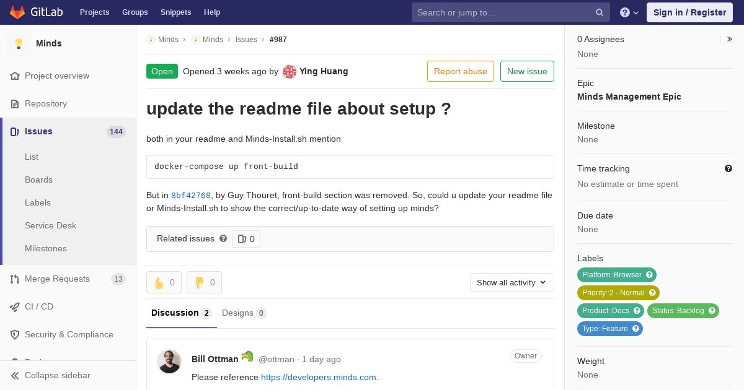Click the CI / CD rocket icon
This screenshot has width=744, height=390.
pyautogui.click(x=15, y=306)
